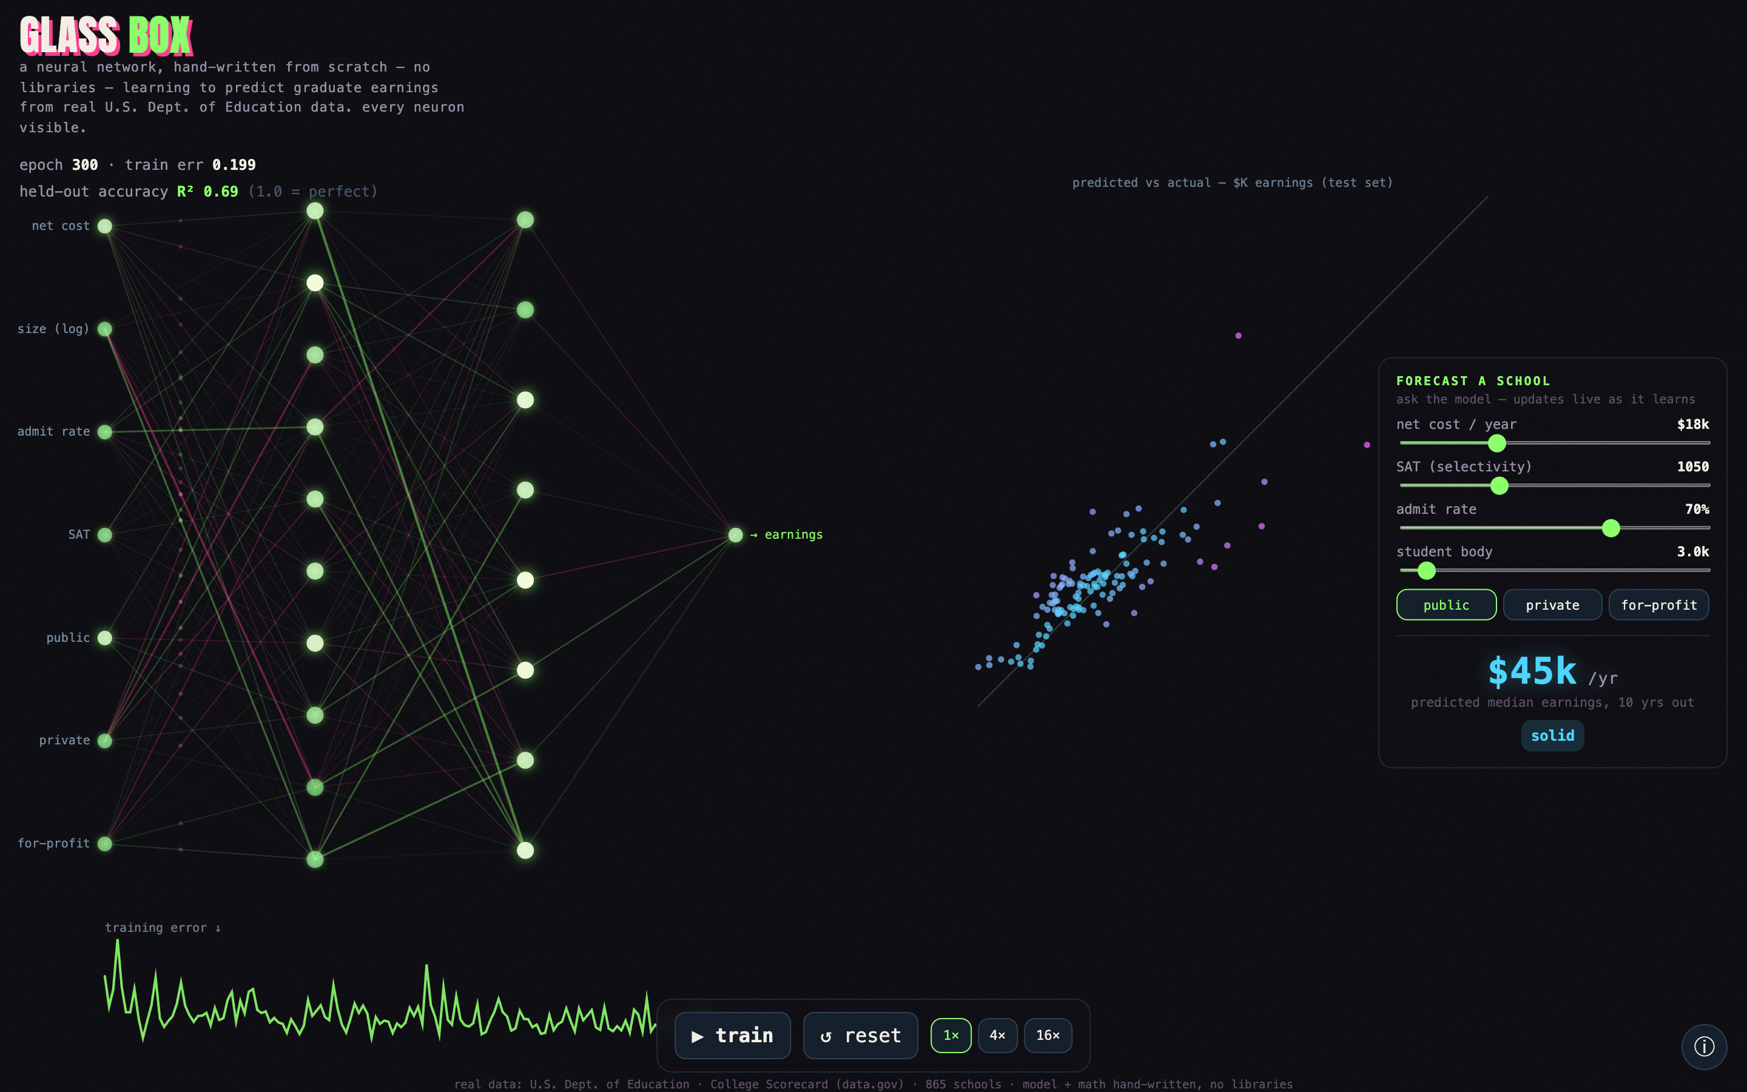Image resolution: width=1747 pixels, height=1092 pixels.
Task: Open the info icon button
Action: click(x=1704, y=1046)
